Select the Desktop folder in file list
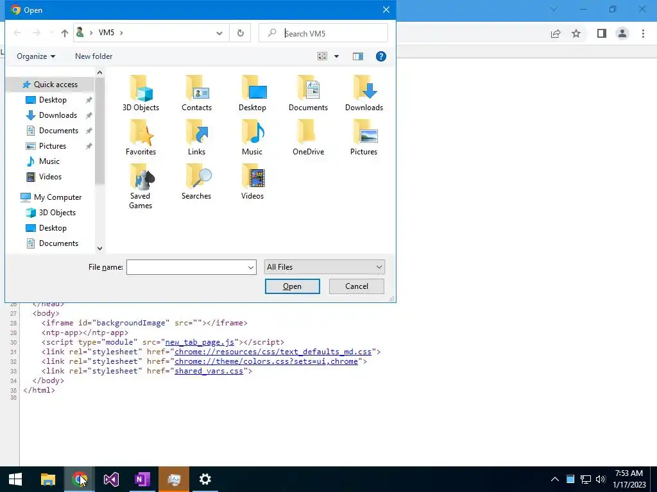The image size is (657, 492). 252,94
